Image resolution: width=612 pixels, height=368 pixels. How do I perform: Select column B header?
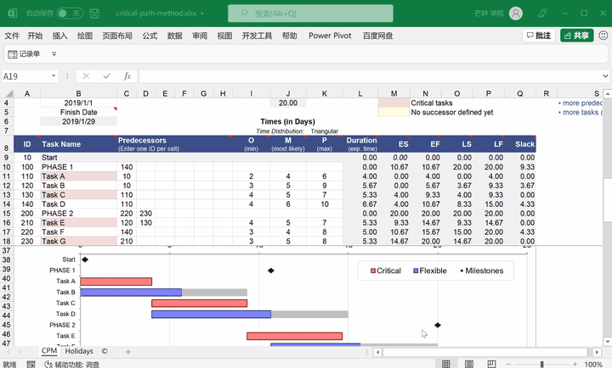tap(78, 93)
